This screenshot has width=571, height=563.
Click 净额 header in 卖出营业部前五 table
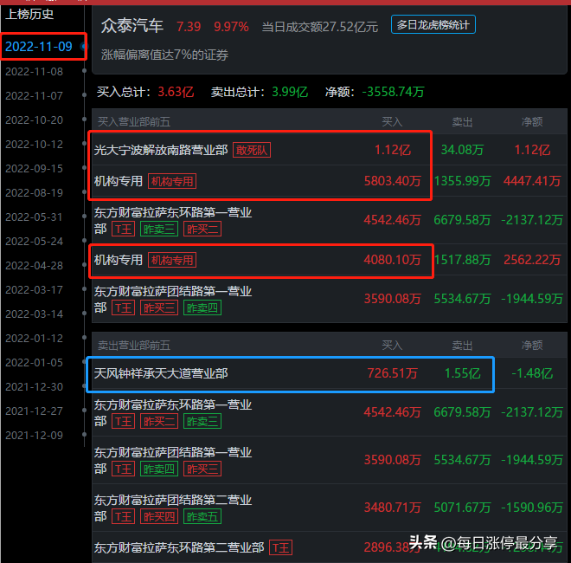coord(532,345)
